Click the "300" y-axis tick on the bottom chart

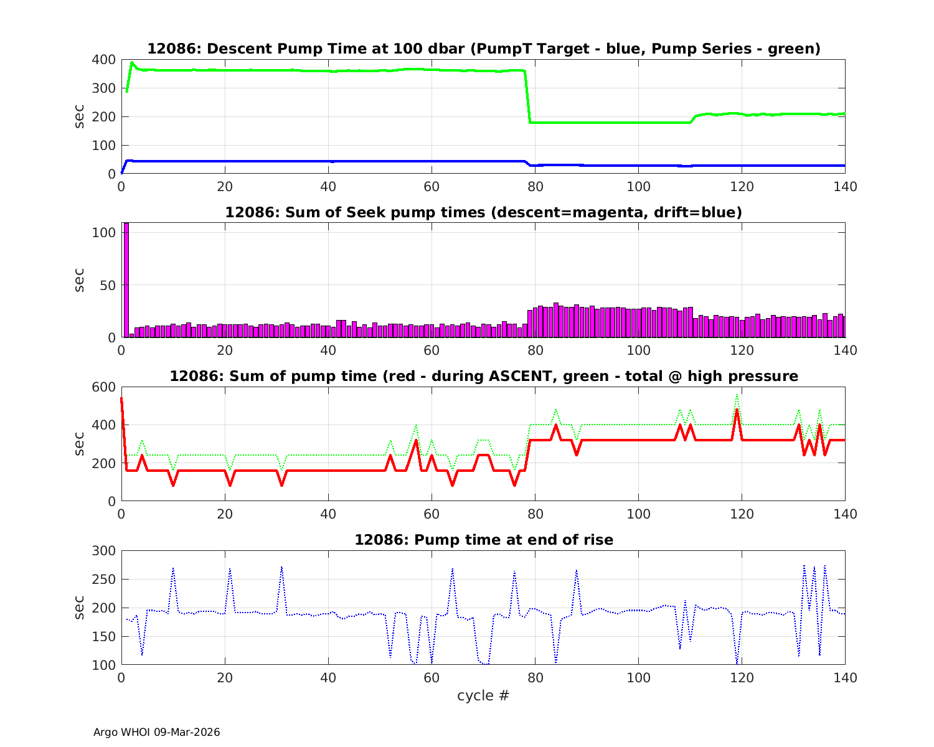click(x=103, y=551)
